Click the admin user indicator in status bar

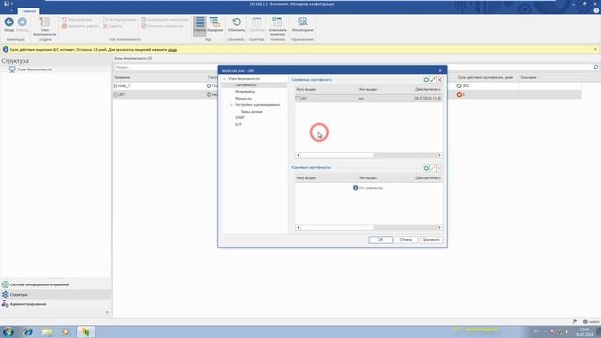591,322
